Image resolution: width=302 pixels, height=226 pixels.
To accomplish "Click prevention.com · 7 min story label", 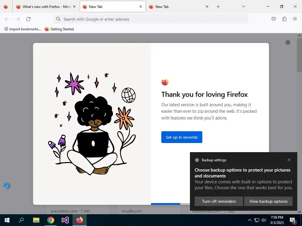I will coord(70,211).
